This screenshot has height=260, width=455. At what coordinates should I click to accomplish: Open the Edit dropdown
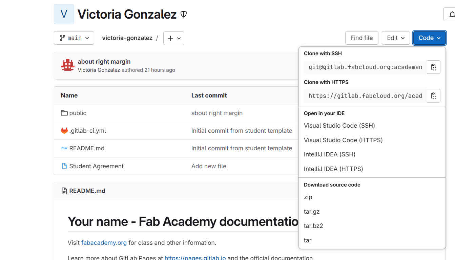[396, 38]
